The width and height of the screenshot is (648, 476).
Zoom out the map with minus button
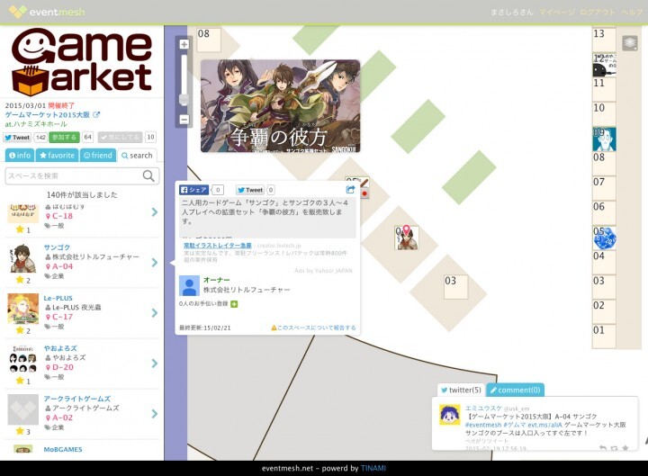(x=184, y=120)
